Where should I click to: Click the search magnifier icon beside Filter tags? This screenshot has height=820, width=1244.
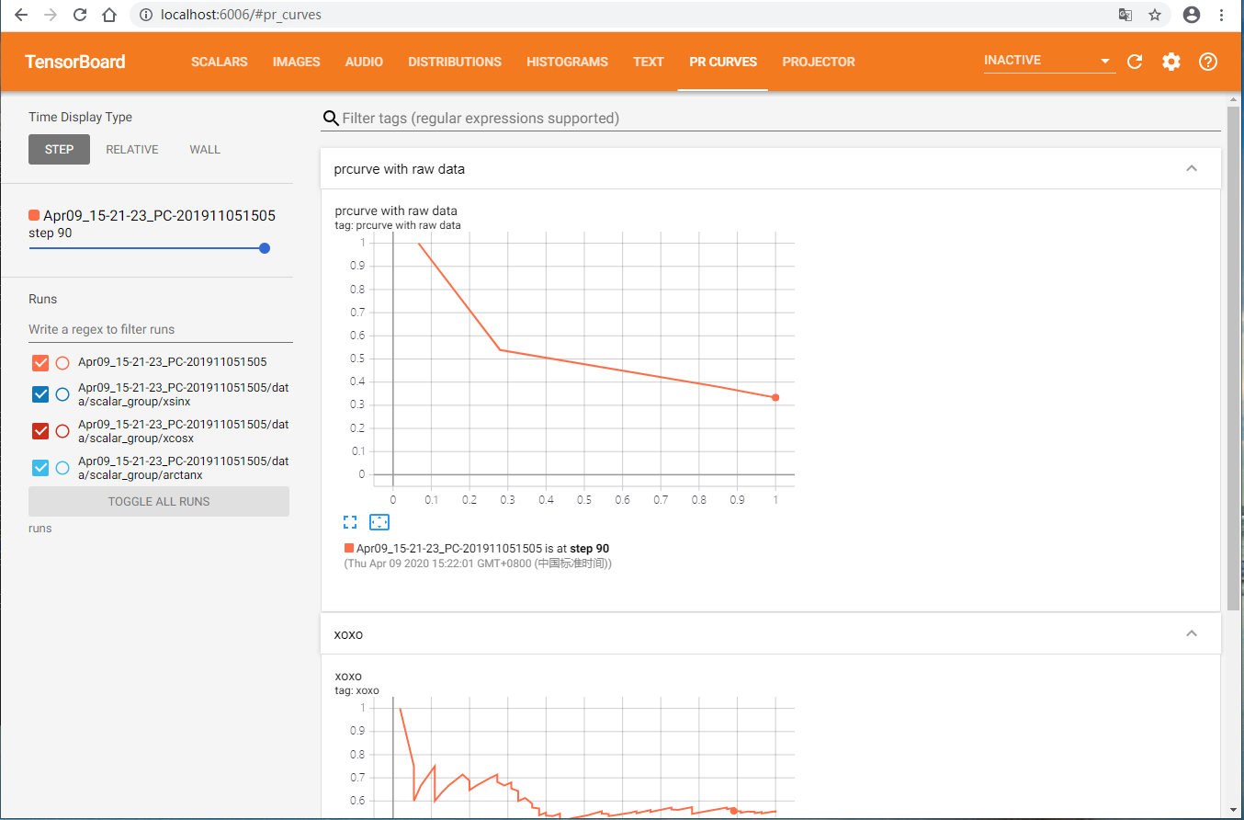(x=330, y=119)
